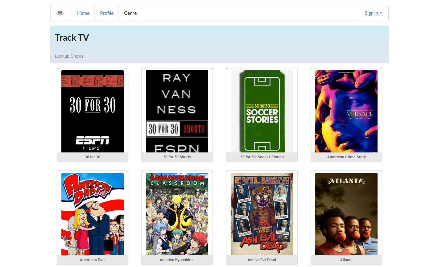This screenshot has width=438, height=267.
Task: Click the Atlanta title caption
Action: coord(346,260)
